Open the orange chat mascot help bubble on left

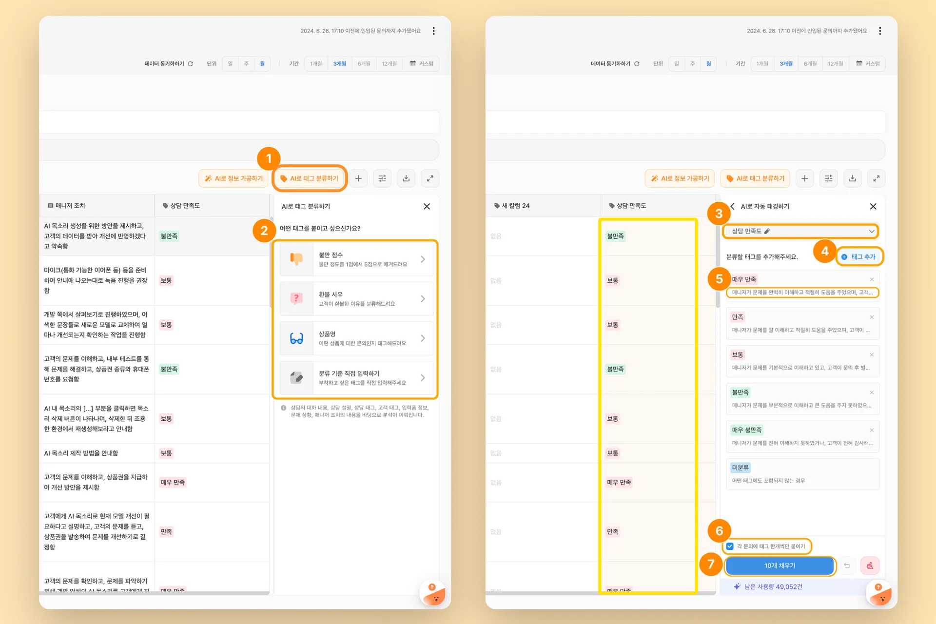point(433,594)
